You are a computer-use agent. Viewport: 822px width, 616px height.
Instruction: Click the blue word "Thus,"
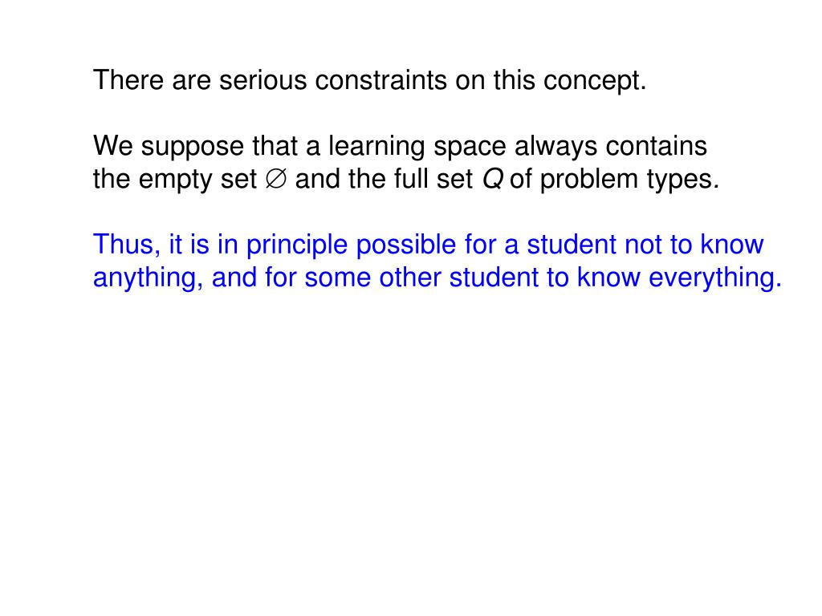pos(127,245)
